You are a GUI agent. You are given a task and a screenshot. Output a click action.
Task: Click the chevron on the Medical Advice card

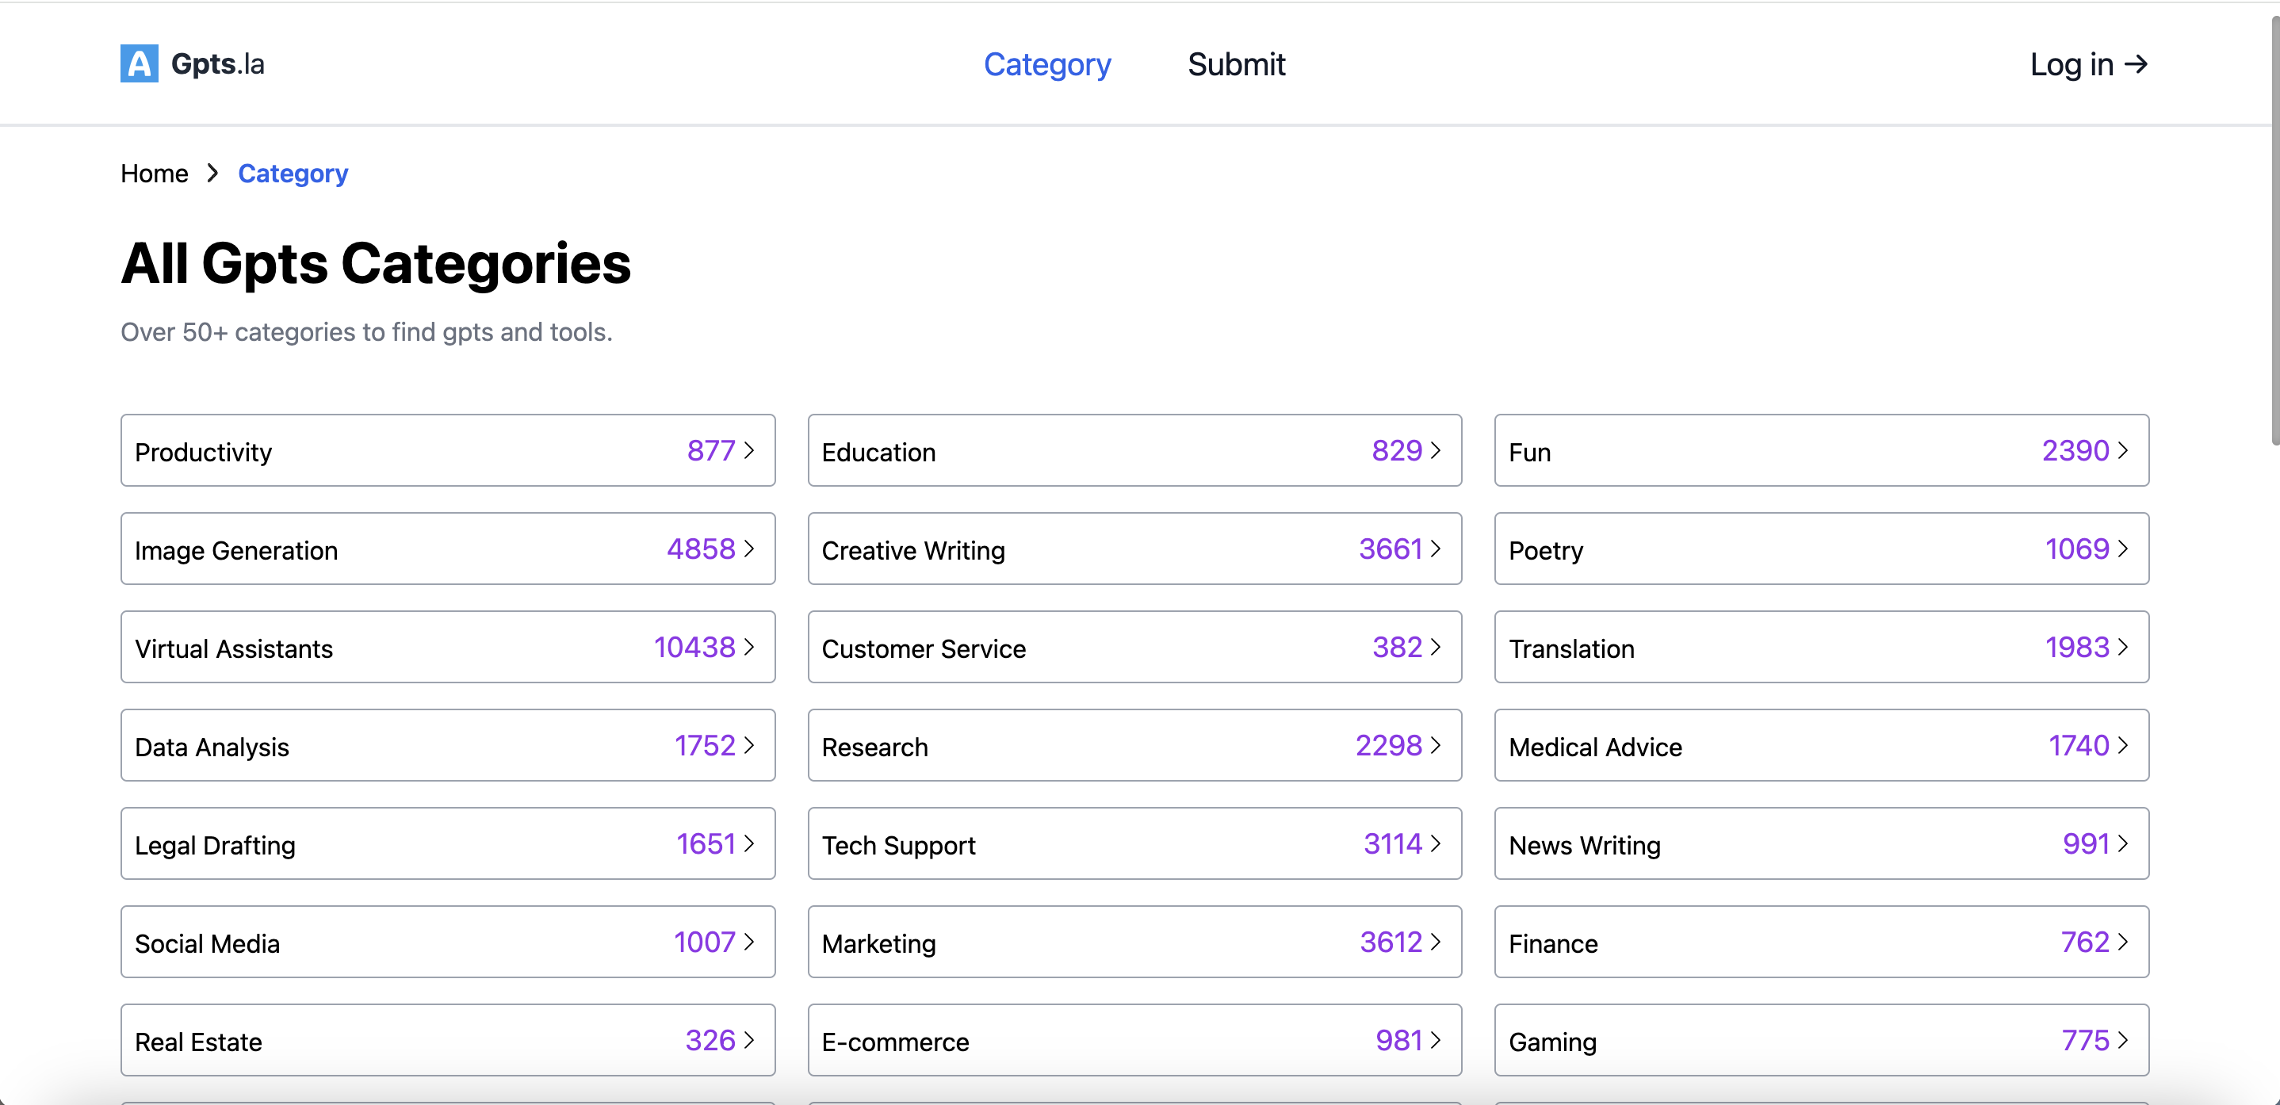pyautogui.click(x=2122, y=745)
